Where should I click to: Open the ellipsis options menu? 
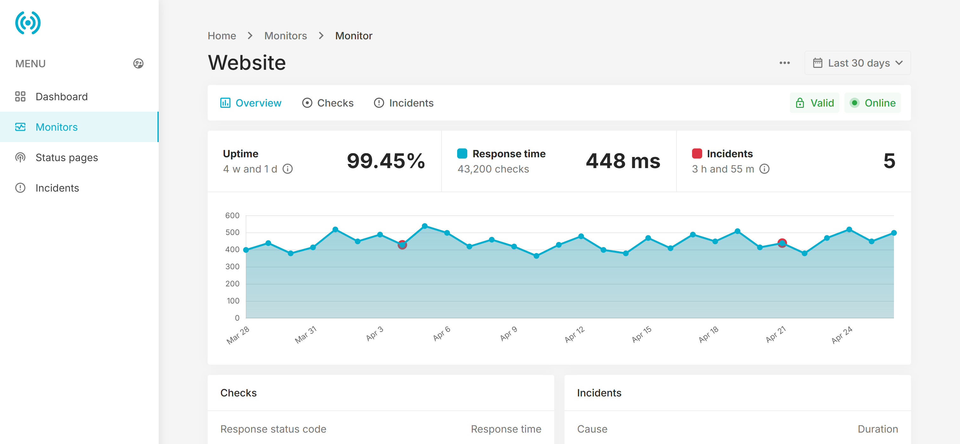pyautogui.click(x=784, y=63)
